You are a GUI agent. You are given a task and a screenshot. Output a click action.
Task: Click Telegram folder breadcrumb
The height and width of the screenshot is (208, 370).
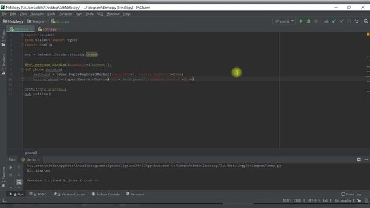coord(37,21)
